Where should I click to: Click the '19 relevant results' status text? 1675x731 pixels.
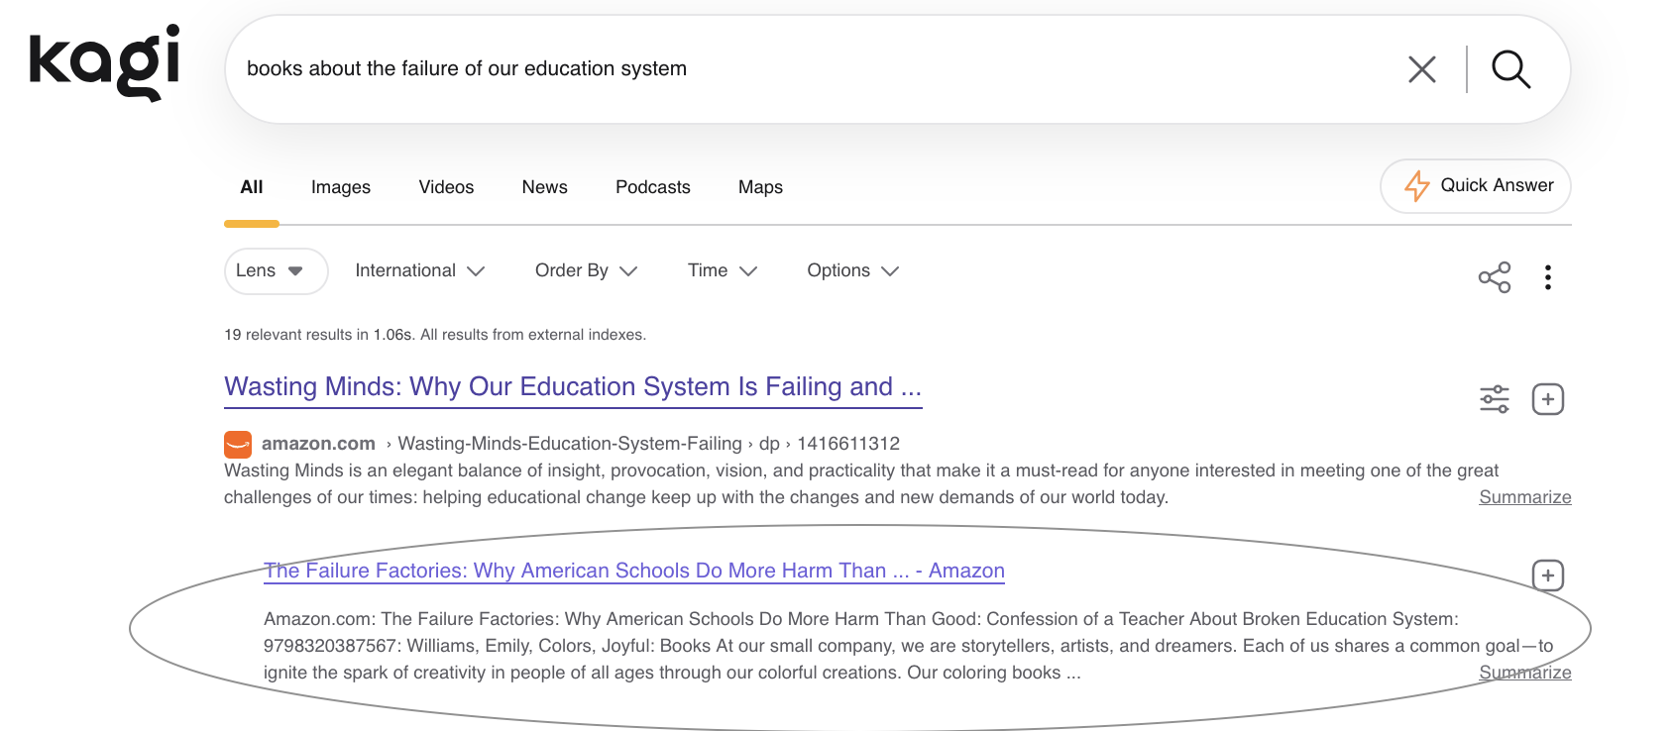(435, 335)
